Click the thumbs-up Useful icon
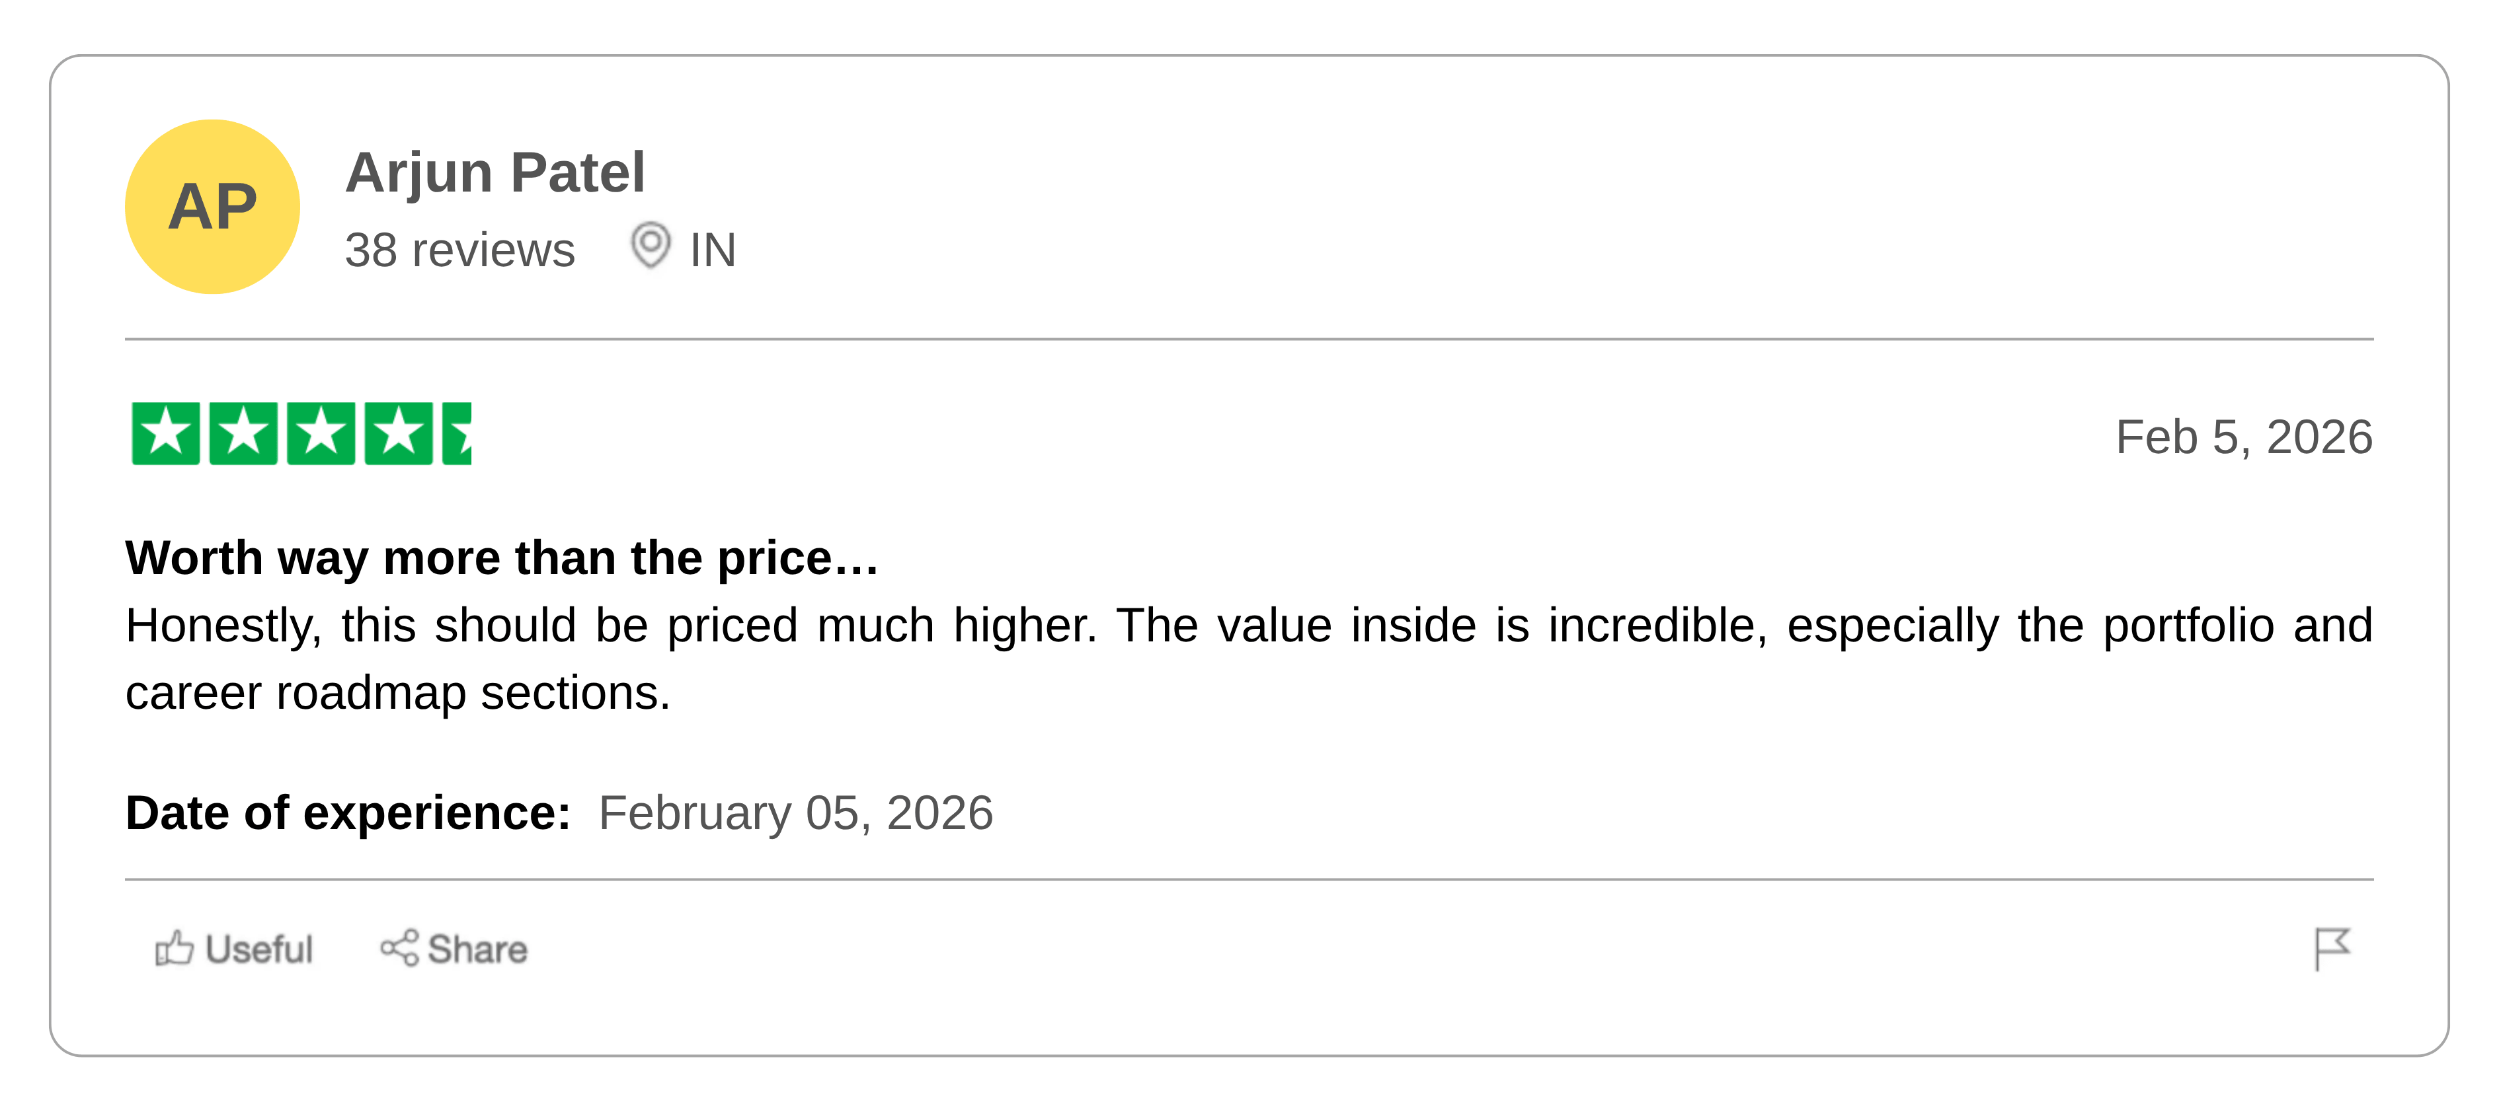This screenshot has width=2499, height=1117. pos(175,949)
